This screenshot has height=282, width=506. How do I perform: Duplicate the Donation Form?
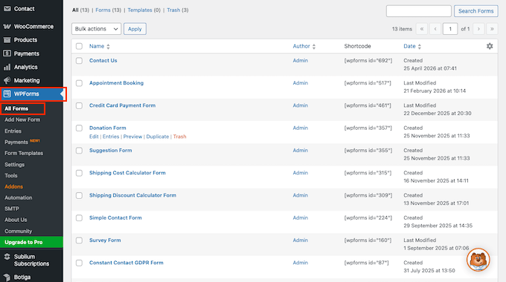(158, 137)
